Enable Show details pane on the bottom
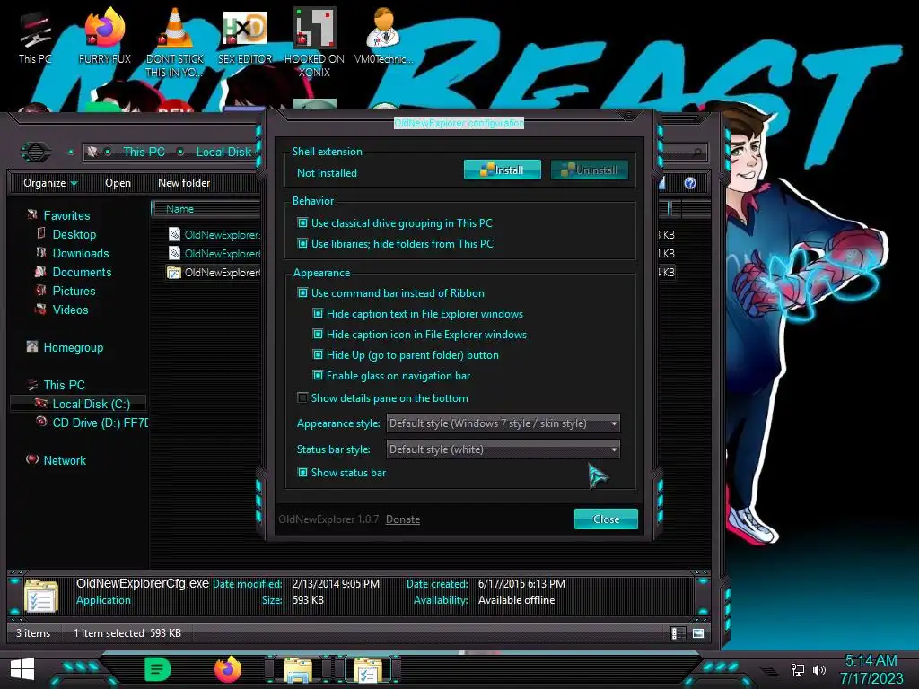This screenshot has width=919, height=689. [302, 397]
